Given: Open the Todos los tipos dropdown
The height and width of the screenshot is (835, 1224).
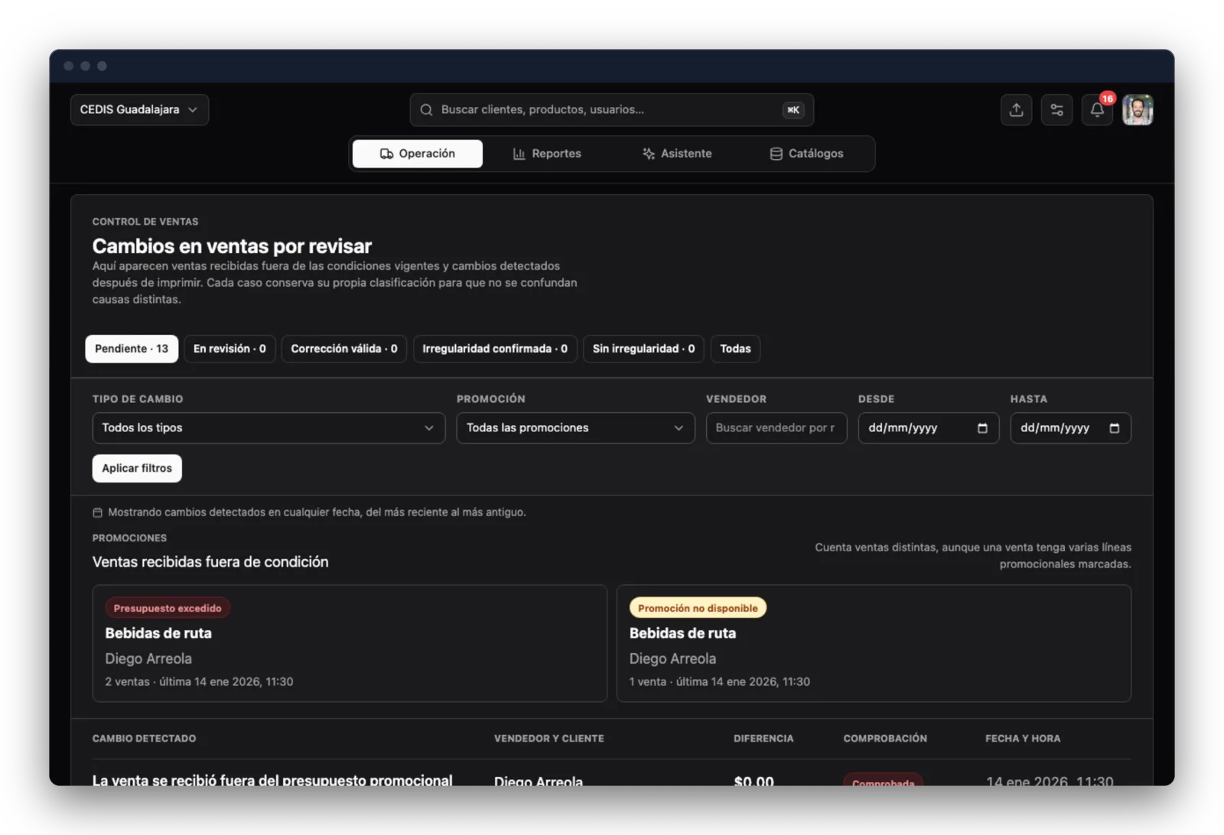Looking at the screenshot, I should pyautogui.click(x=269, y=428).
